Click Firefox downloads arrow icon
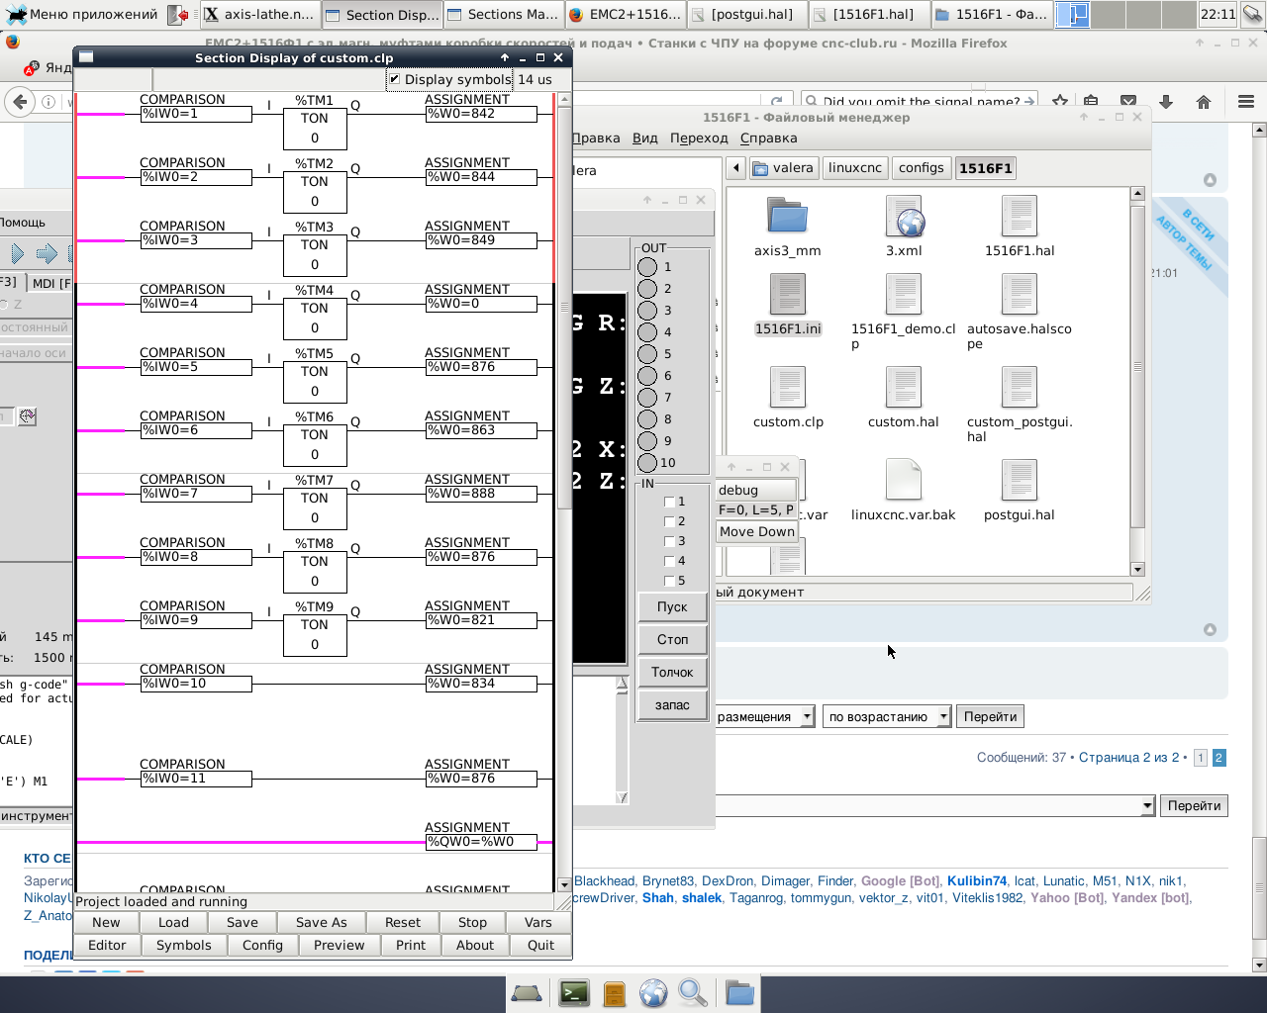This screenshot has height=1013, width=1267. tap(1166, 102)
